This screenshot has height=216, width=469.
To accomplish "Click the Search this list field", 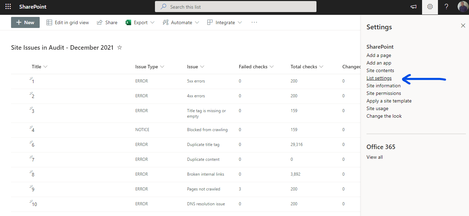I will point(236,7).
